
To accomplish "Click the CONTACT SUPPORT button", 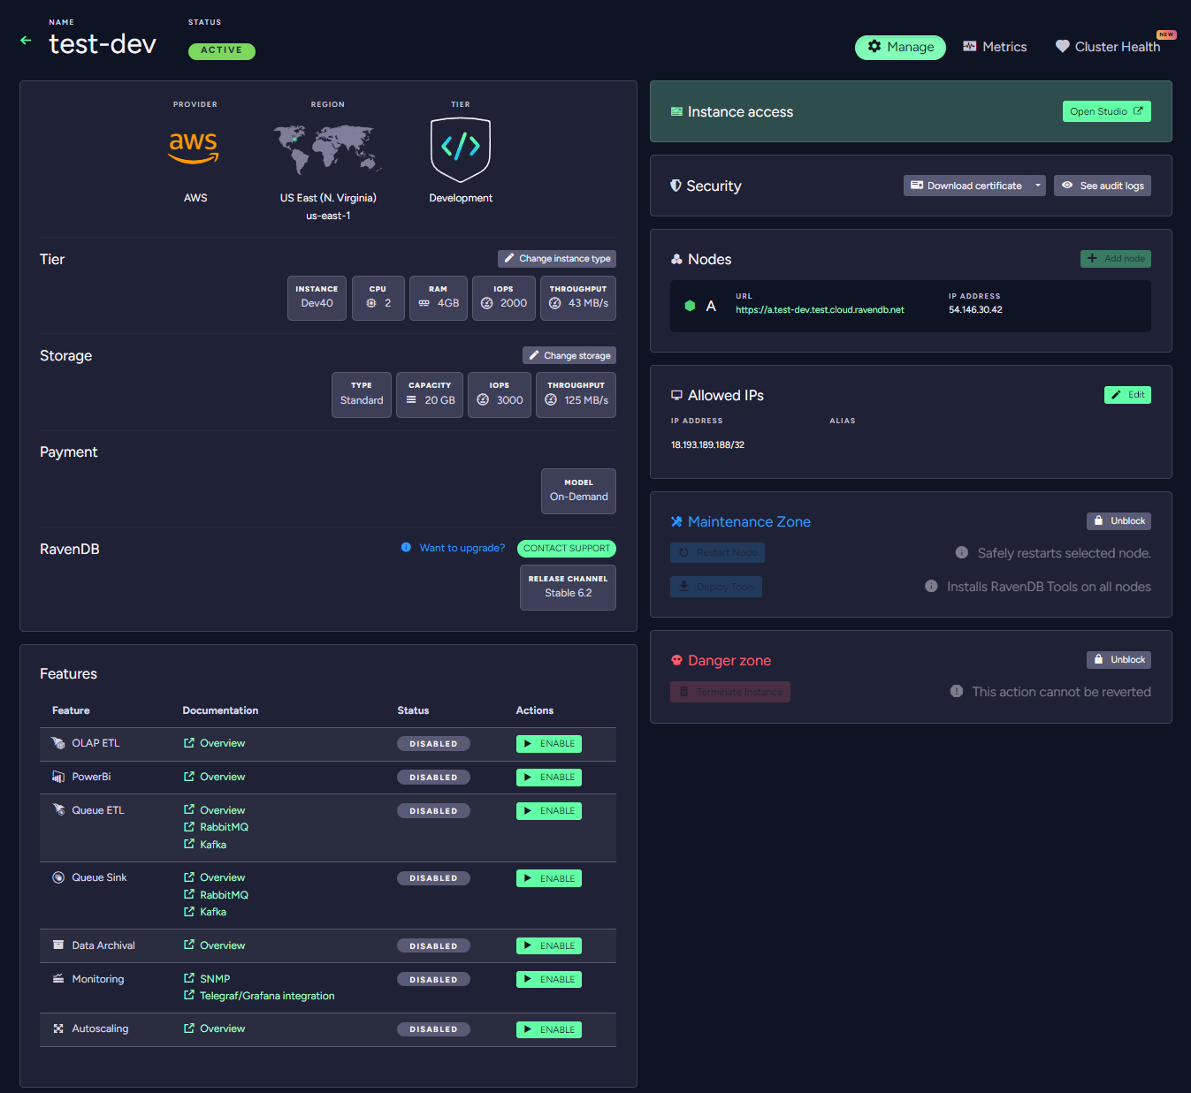I will pyautogui.click(x=567, y=549).
